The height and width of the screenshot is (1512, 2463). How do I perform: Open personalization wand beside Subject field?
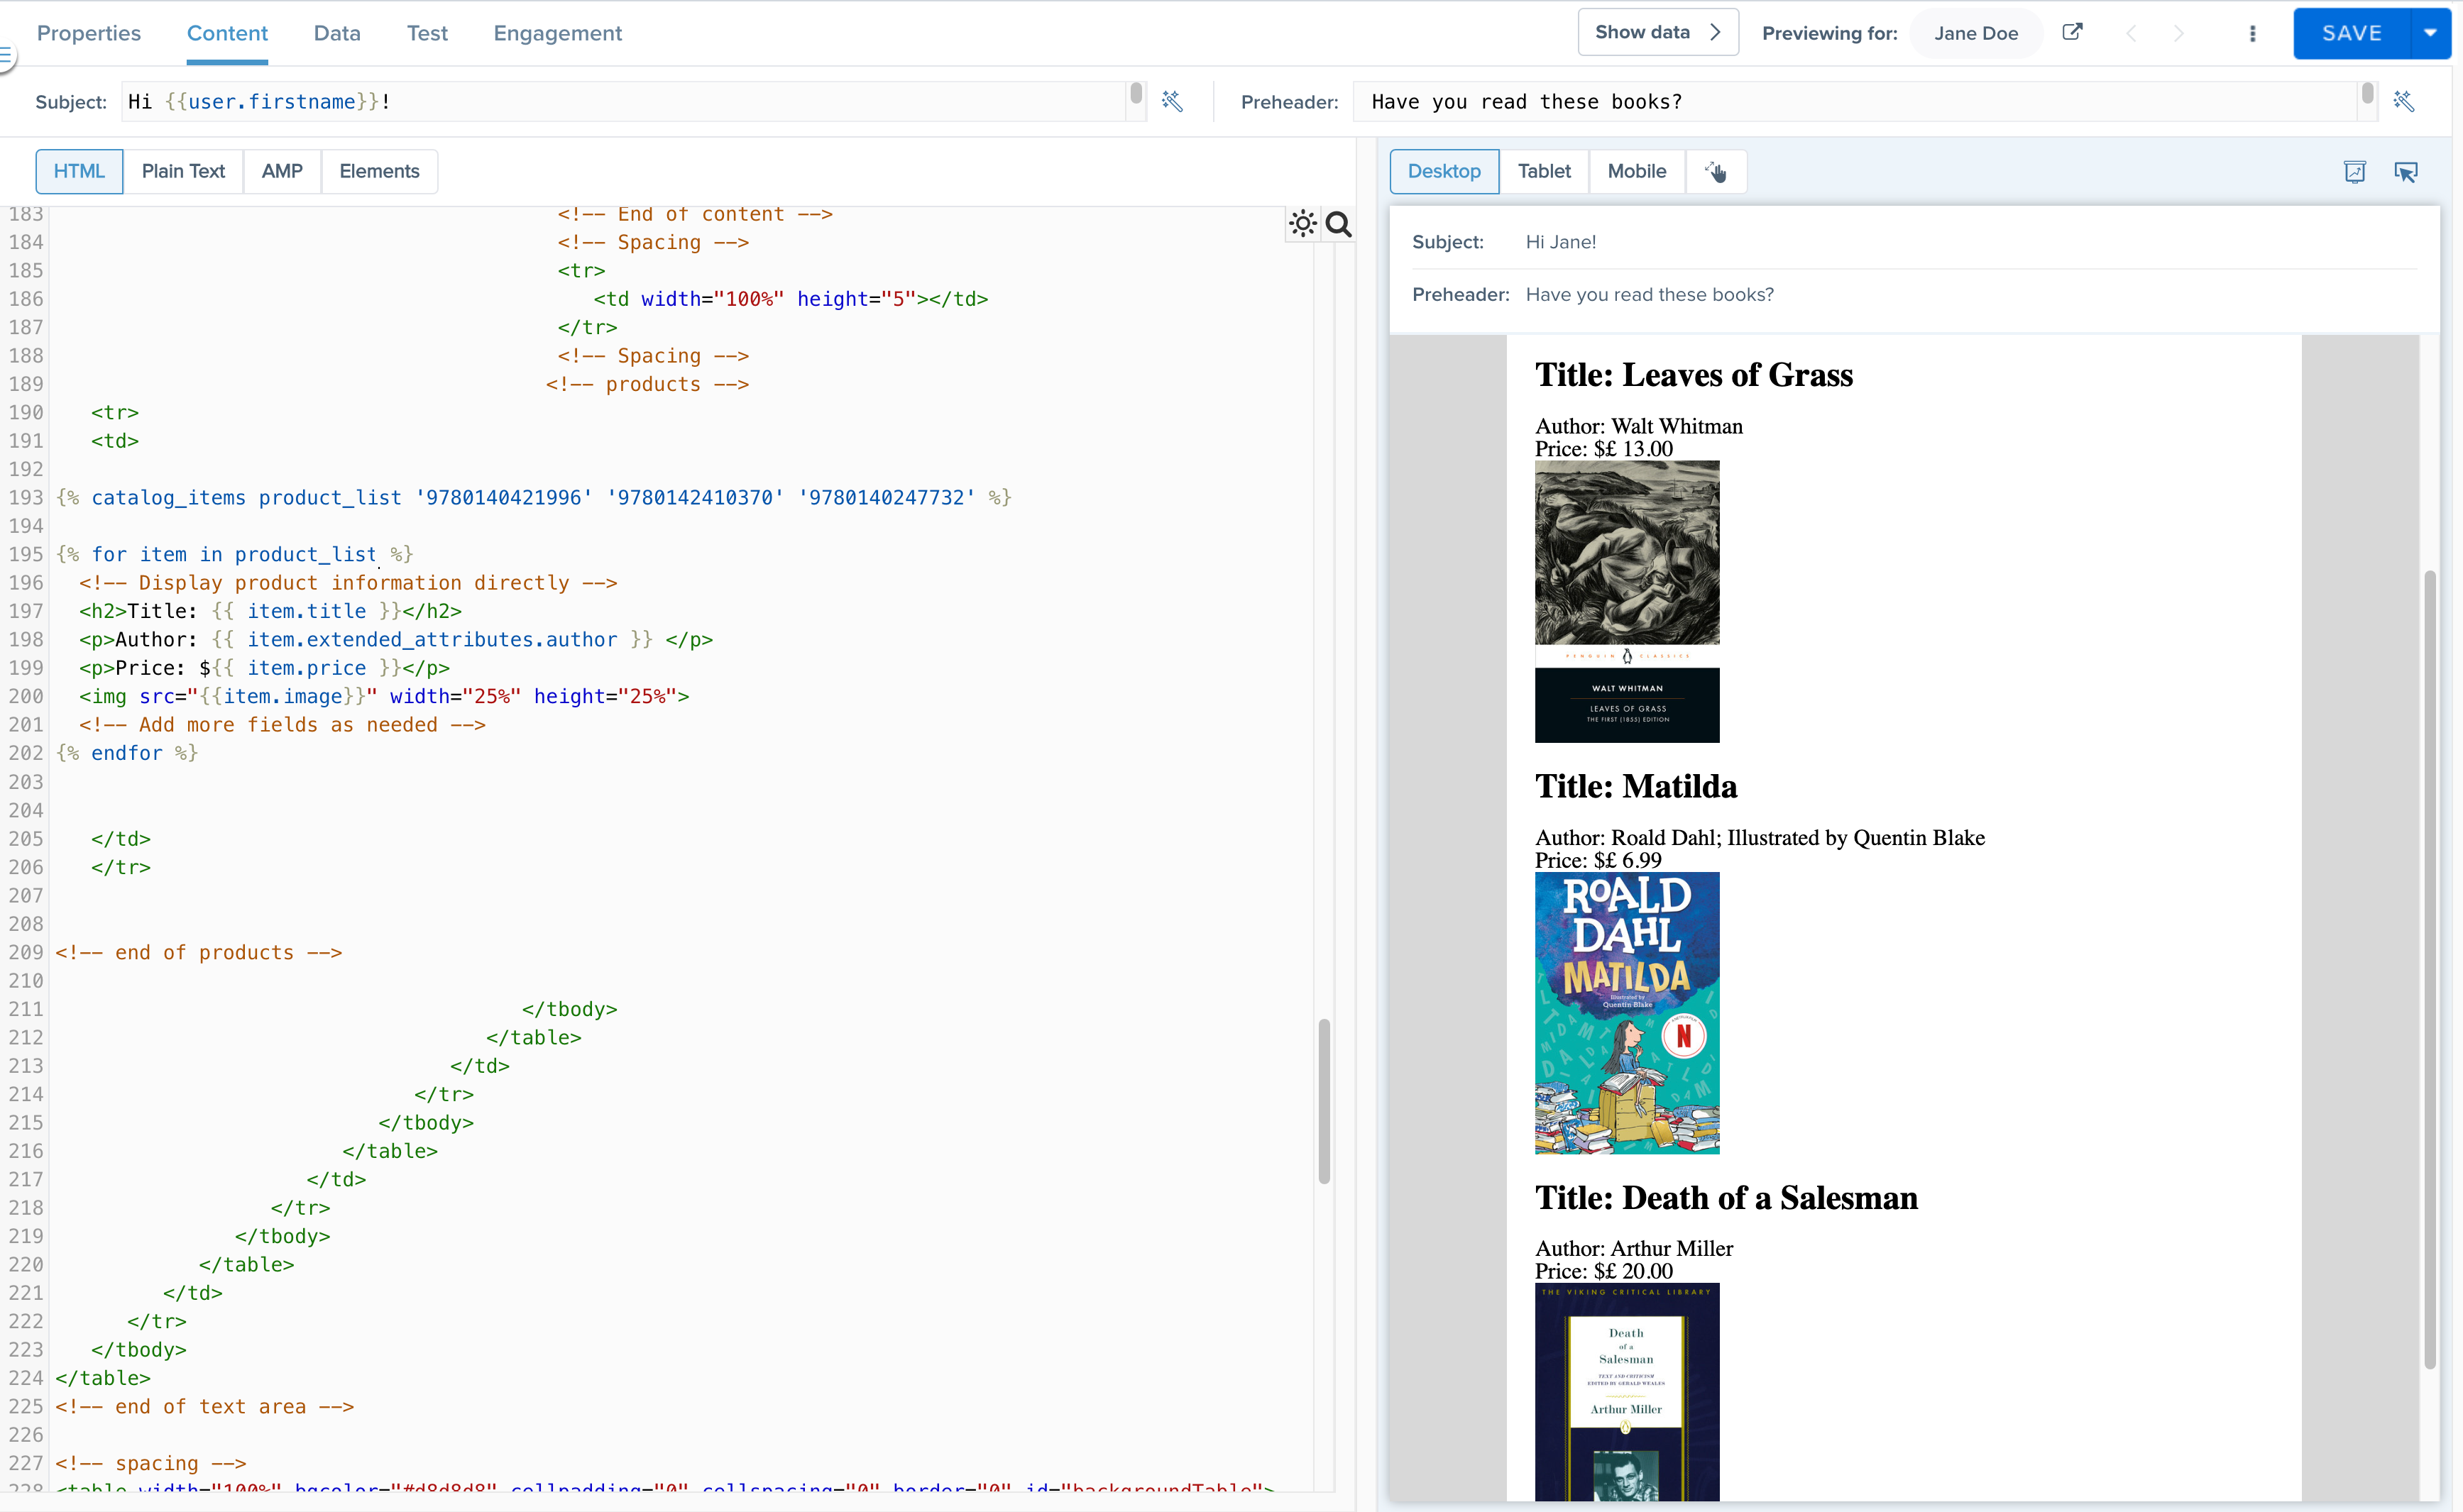point(1173,101)
